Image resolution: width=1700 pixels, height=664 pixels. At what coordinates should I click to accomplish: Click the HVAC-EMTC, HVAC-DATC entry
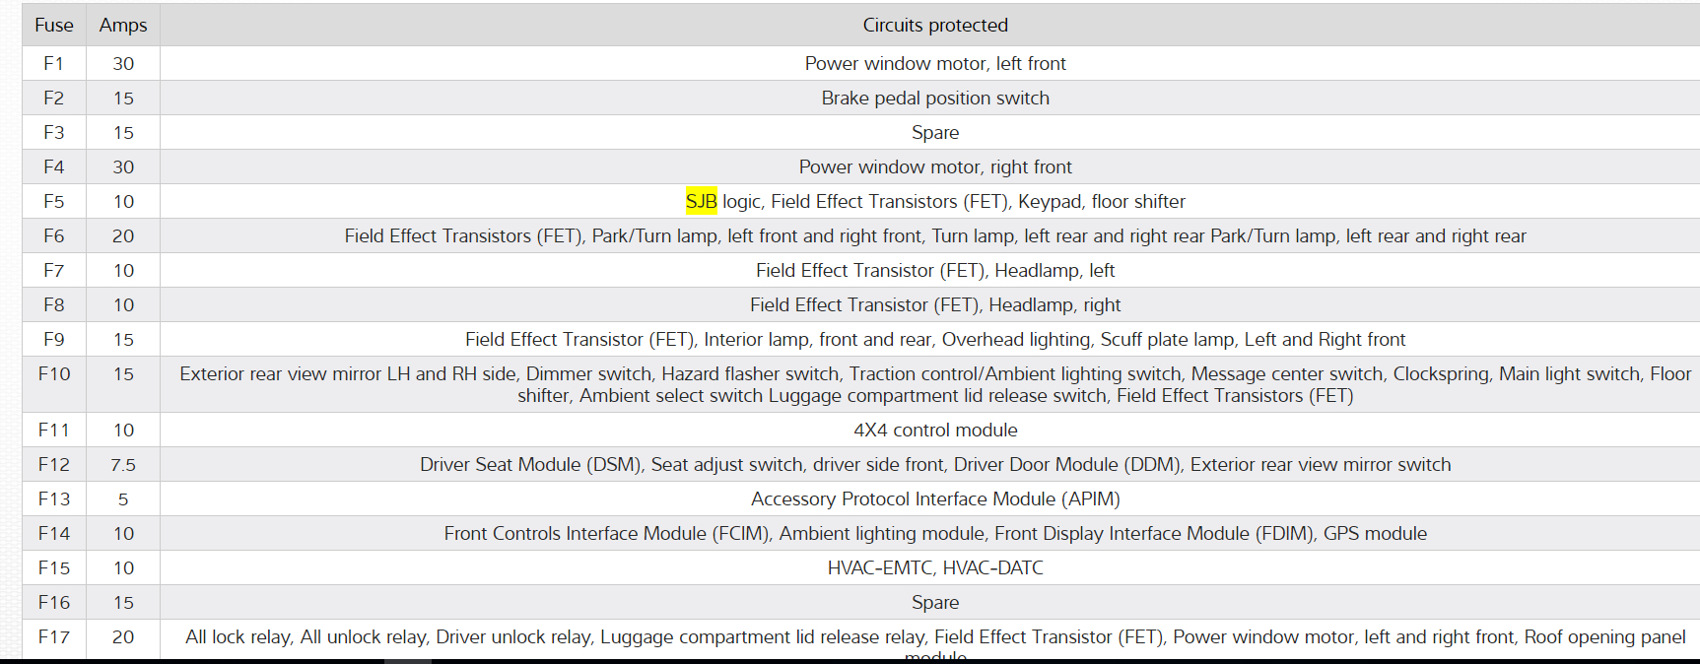pyautogui.click(x=934, y=568)
